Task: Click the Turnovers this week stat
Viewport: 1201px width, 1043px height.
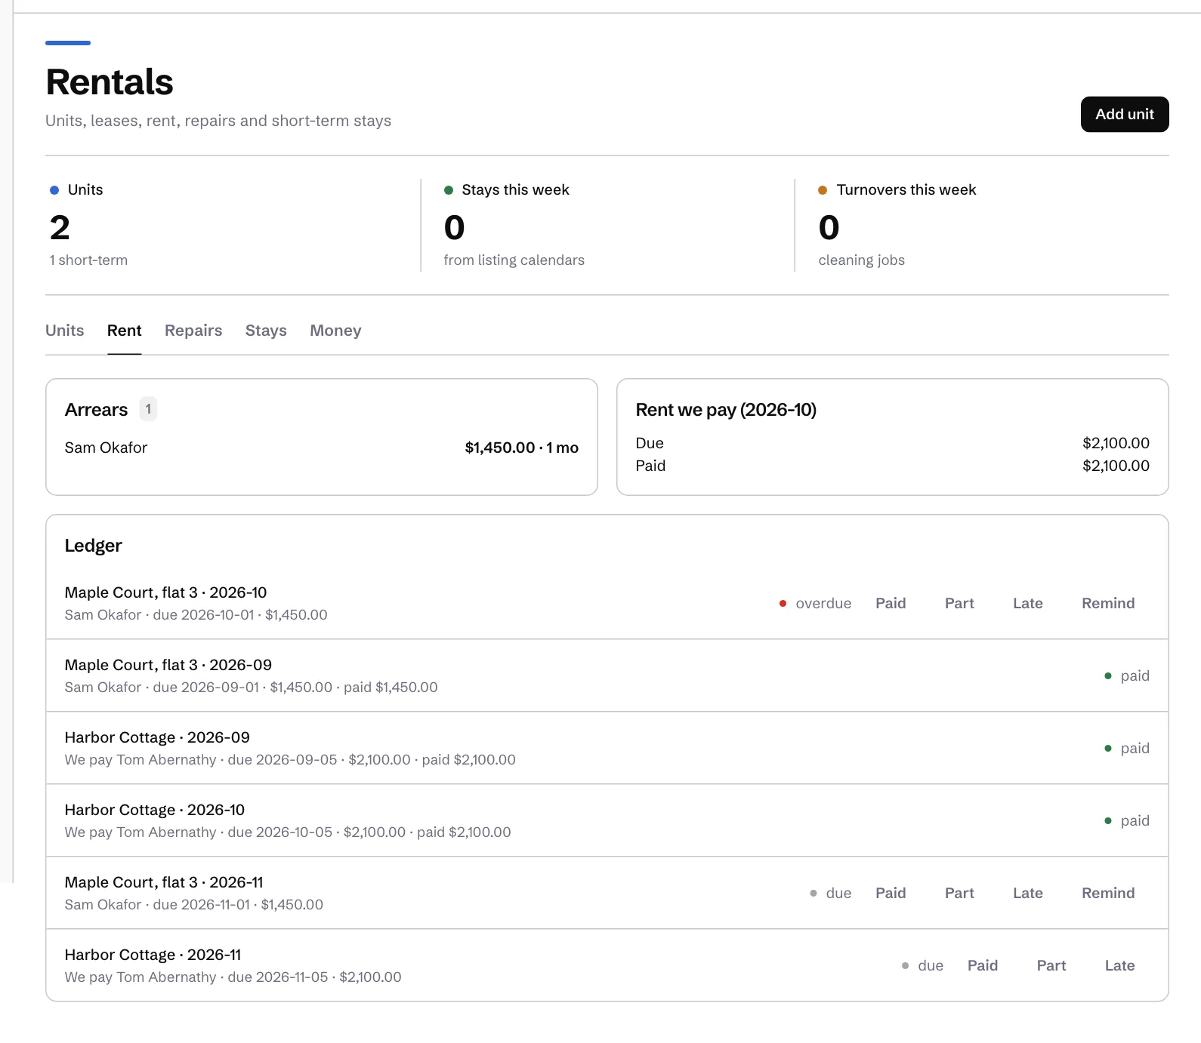Action: pyautogui.click(x=983, y=225)
